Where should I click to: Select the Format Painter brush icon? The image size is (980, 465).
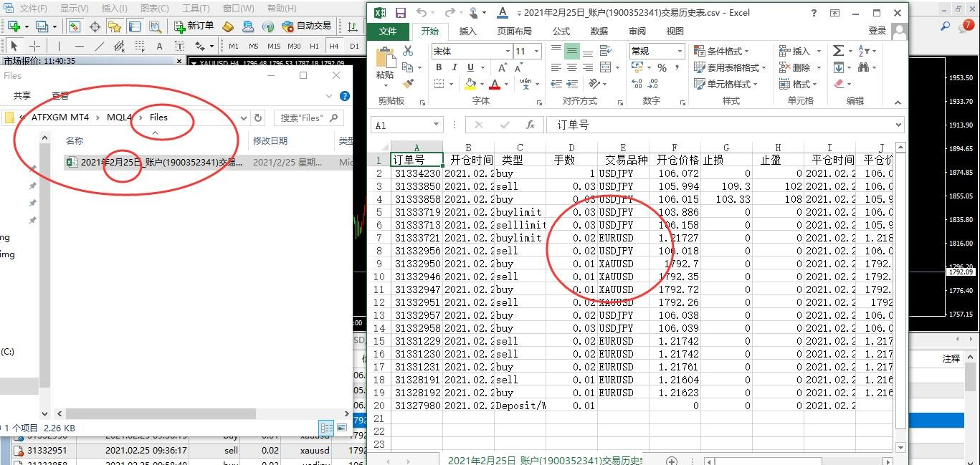tap(407, 84)
